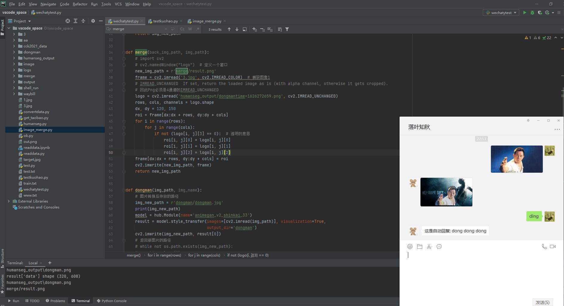Toggle the Match Case (Cc) search option

tap(182, 29)
